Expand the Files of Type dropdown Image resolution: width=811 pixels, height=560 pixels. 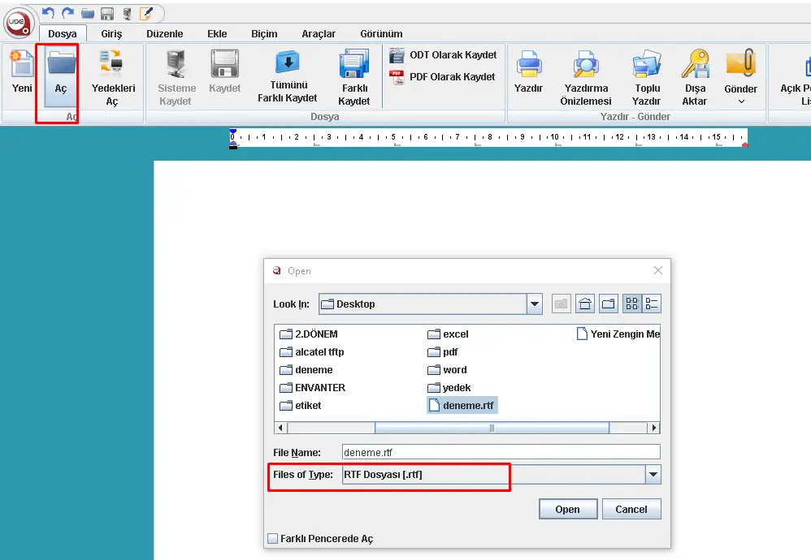652,475
